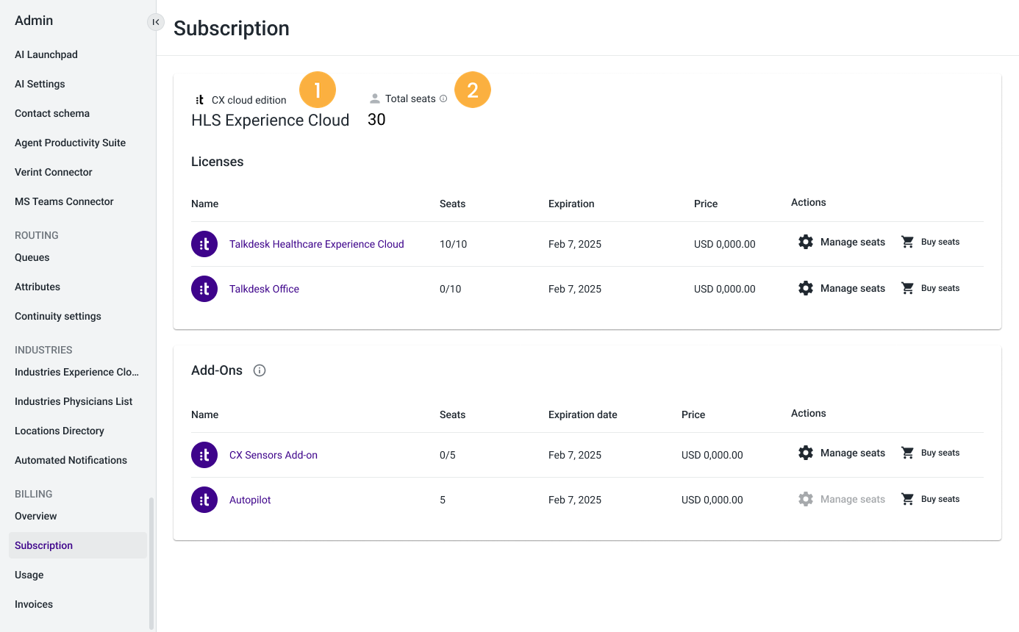Open Agent Productivity Suite
The width and height of the screenshot is (1019, 632).
click(x=70, y=143)
